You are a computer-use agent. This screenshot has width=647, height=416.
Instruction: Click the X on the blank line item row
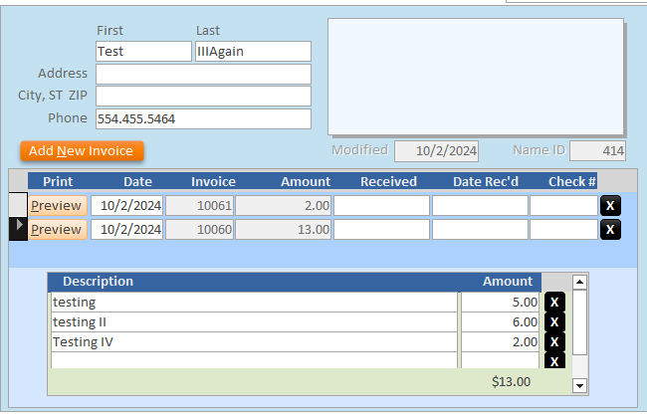pos(554,360)
